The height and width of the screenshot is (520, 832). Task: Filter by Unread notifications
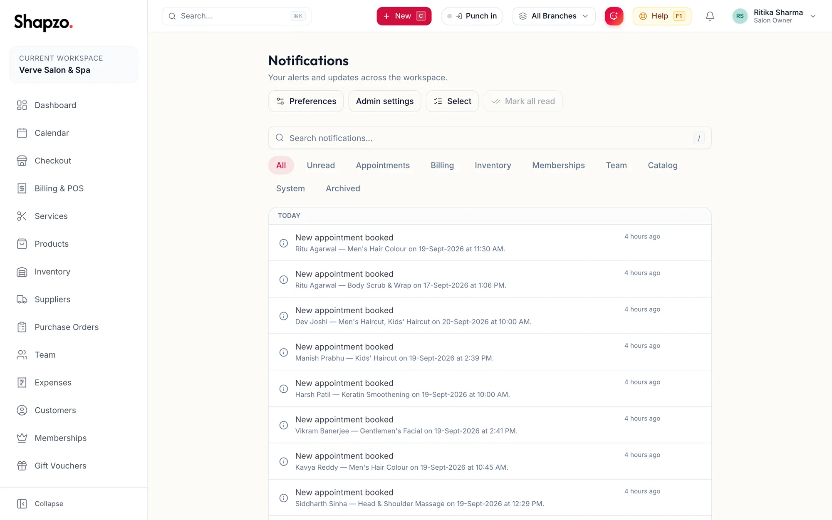click(x=321, y=166)
